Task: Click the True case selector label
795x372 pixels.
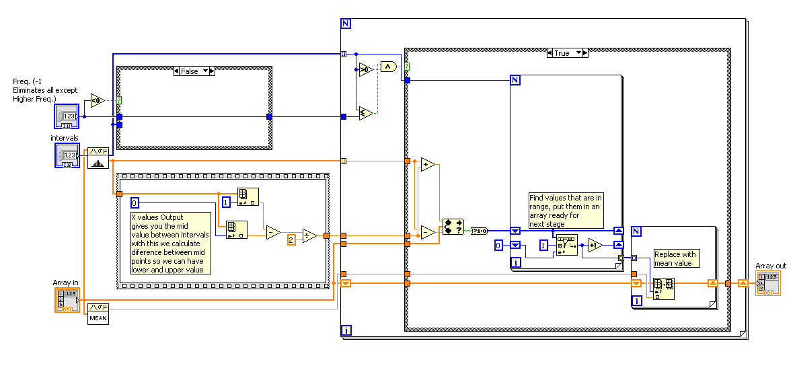Action: [563, 53]
